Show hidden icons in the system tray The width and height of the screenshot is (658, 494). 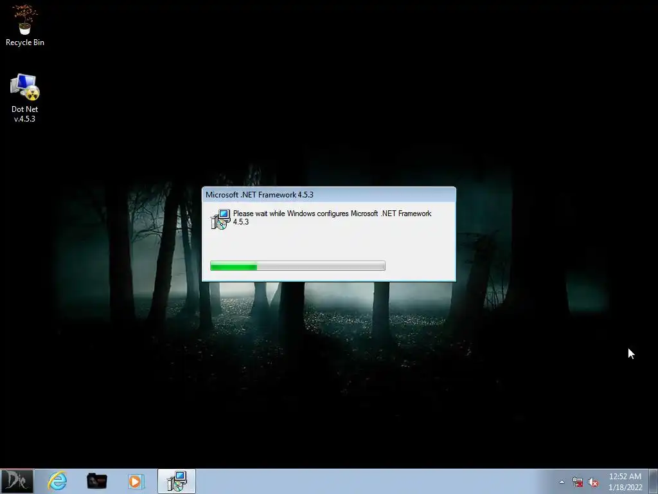tap(562, 482)
